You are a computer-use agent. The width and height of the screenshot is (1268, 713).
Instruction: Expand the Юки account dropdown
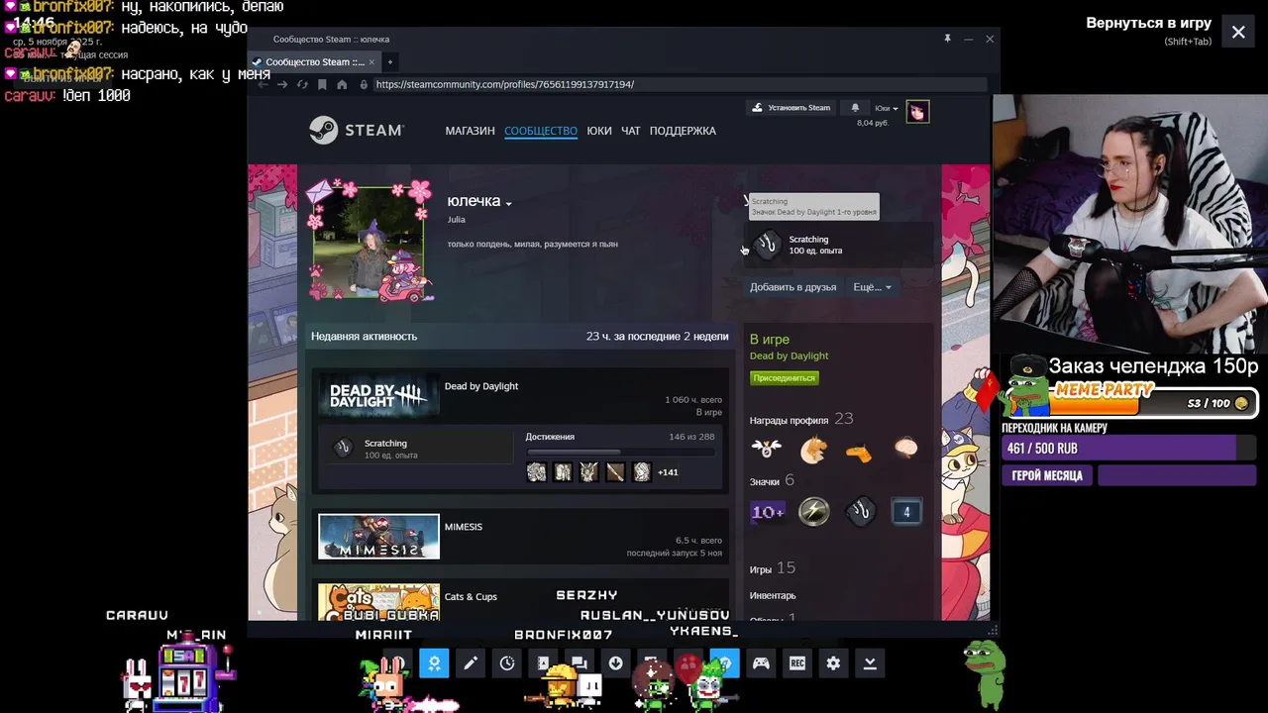(887, 108)
